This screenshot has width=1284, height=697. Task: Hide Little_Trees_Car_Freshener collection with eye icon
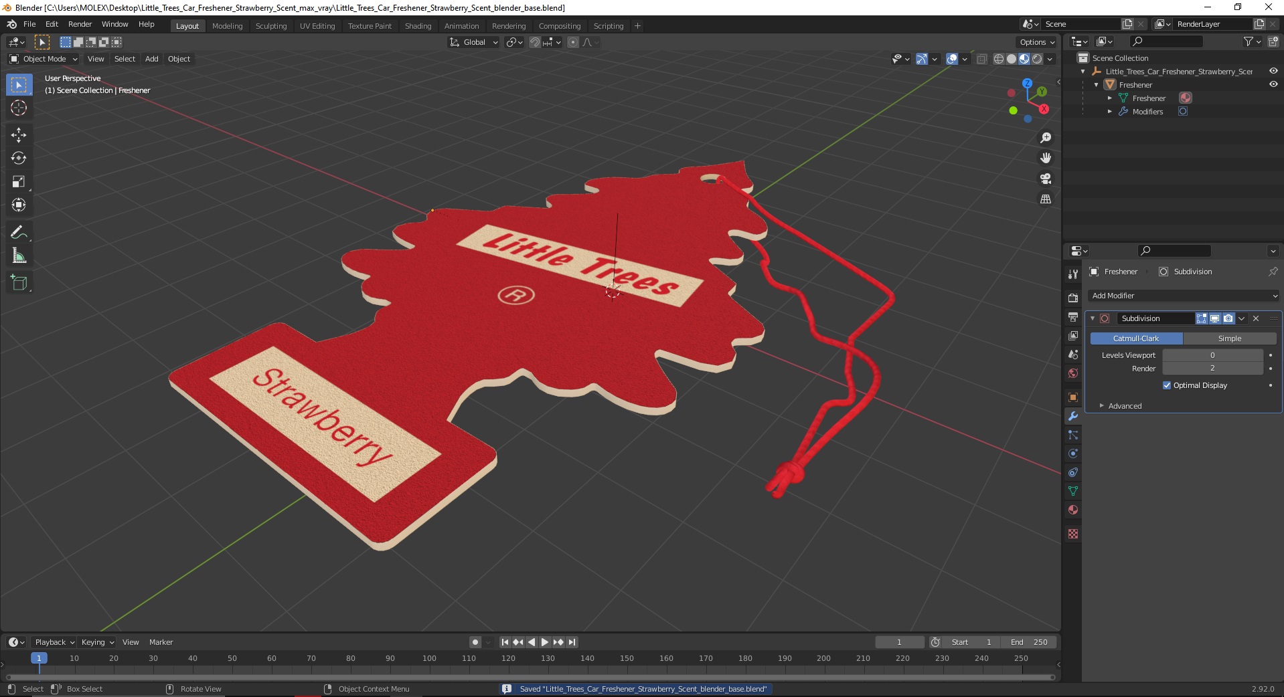1273,71
